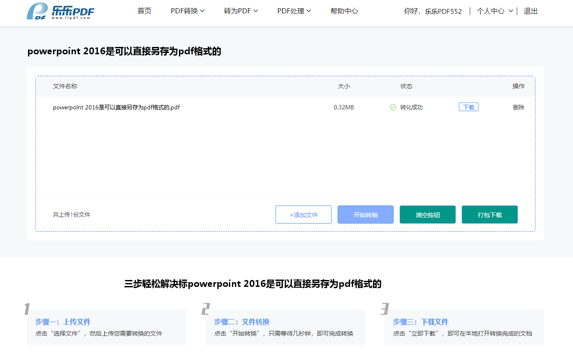Click the 打包下载 button

coord(490,215)
